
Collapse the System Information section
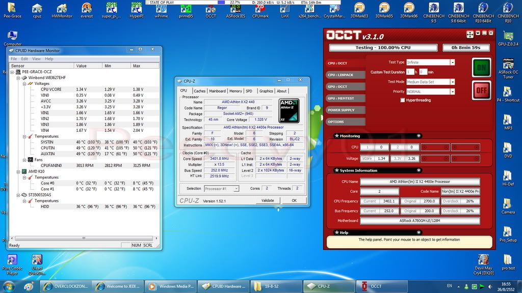point(419,170)
